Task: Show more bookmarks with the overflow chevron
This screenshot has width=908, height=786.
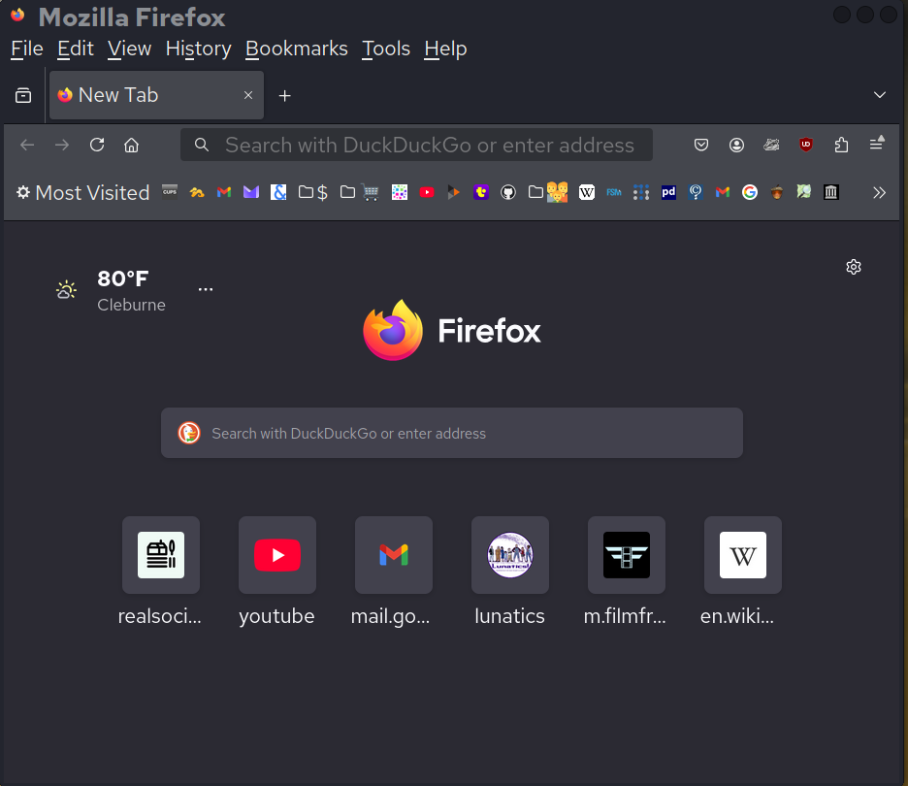Action: click(x=879, y=192)
